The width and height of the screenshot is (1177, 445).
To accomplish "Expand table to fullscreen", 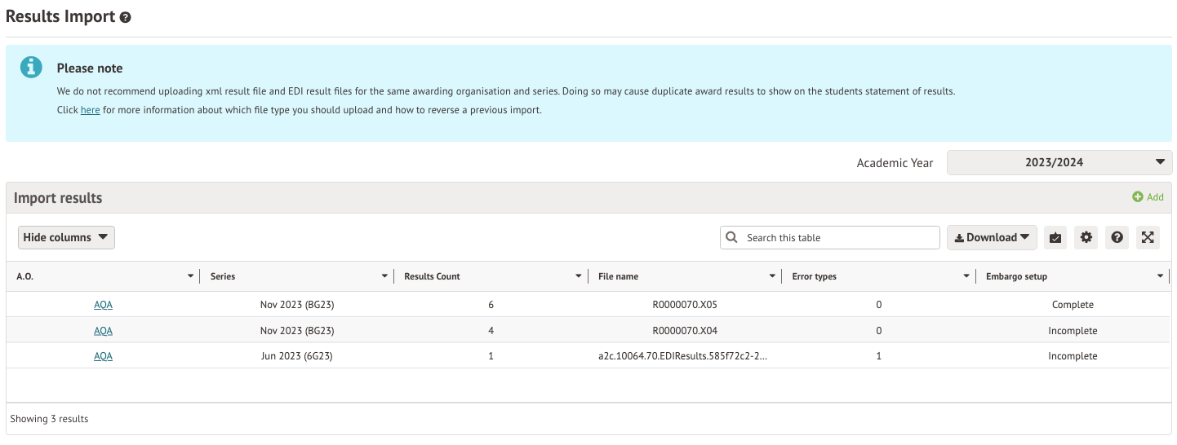I will [x=1148, y=238].
